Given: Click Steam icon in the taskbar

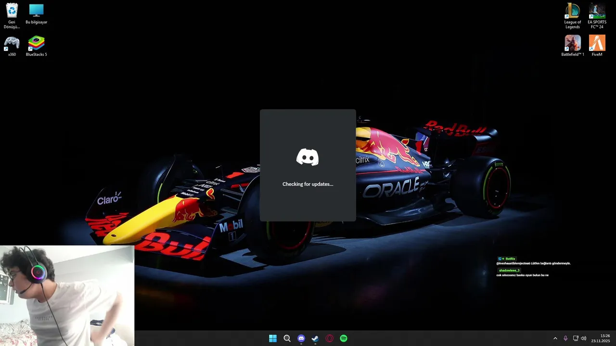Looking at the screenshot, I should (x=315, y=338).
